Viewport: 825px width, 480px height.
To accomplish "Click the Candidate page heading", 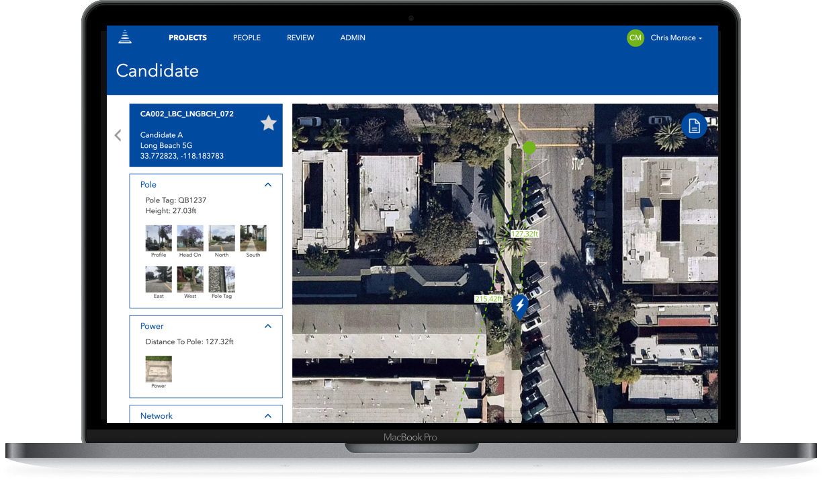I will 157,71.
